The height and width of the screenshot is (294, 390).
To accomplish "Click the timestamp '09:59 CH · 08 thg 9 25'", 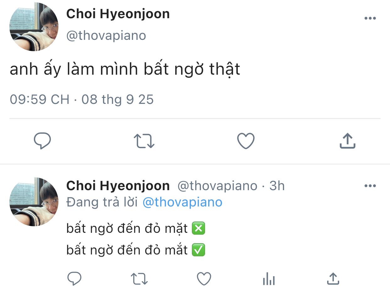I will (x=82, y=99).
